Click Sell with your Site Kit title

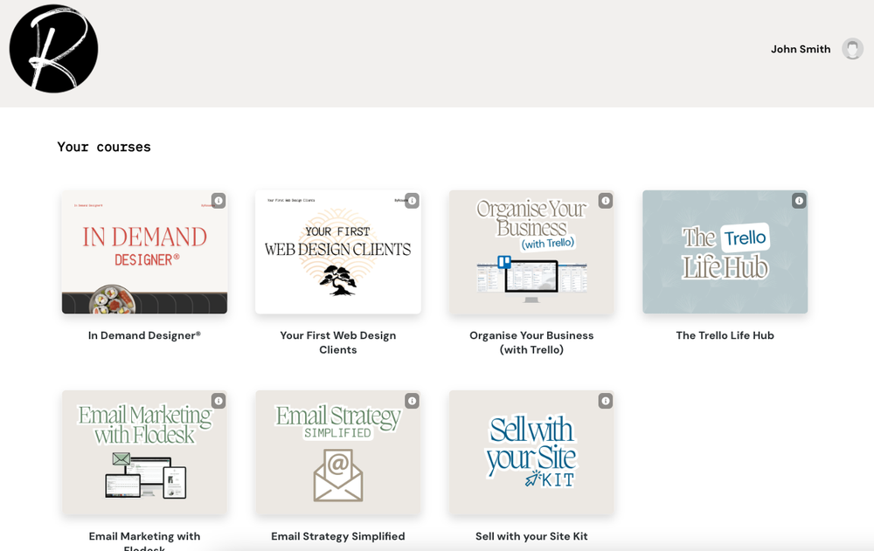(531, 536)
